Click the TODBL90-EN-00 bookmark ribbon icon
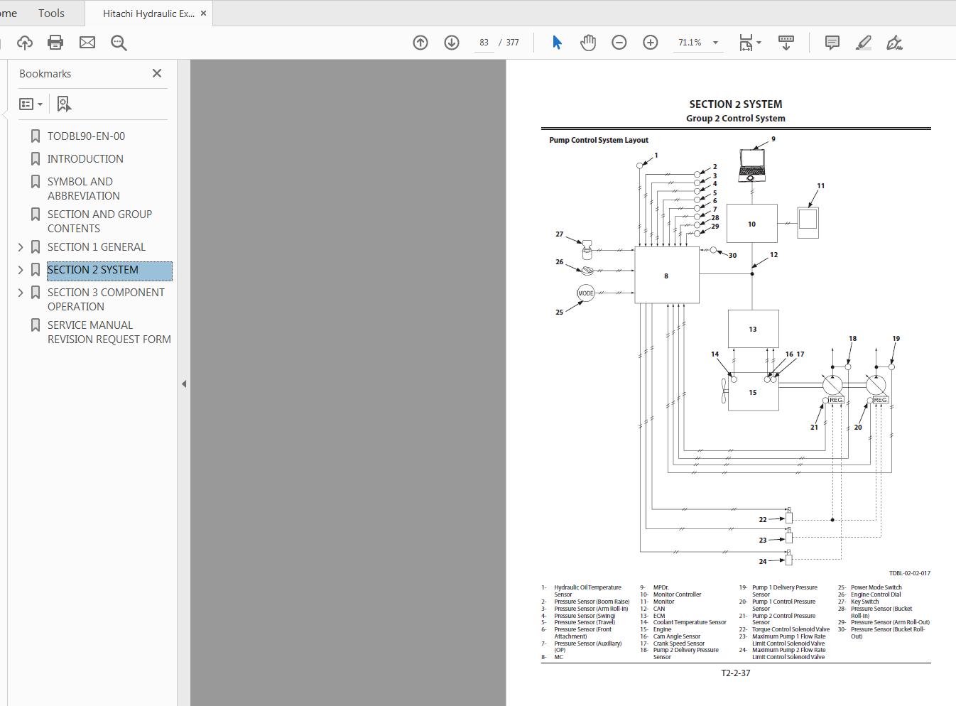956x706 pixels. 36,136
